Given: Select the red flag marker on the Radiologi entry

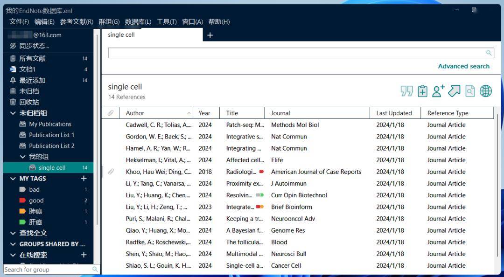Looking at the screenshot, I should pyautogui.click(x=260, y=172).
